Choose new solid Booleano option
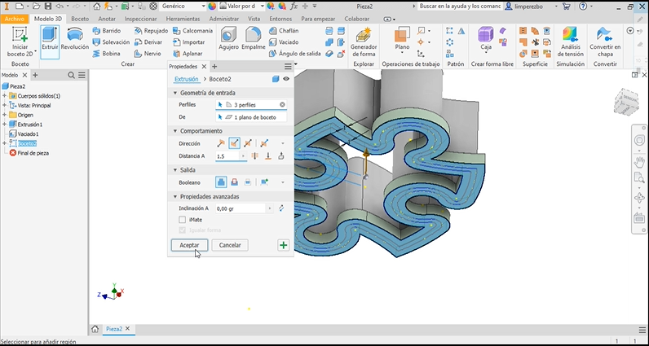This screenshot has height=346, width=649. coord(264,182)
